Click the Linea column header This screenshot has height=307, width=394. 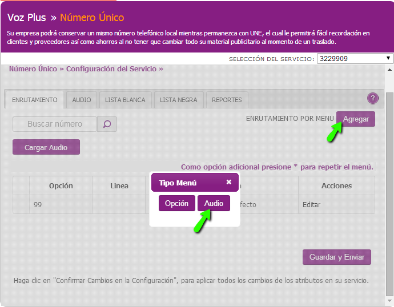tap(119, 186)
